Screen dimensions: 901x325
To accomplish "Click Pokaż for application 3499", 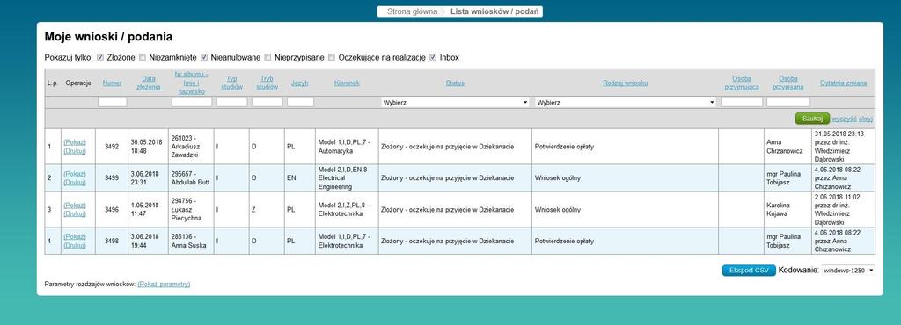I will pos(75,174).
